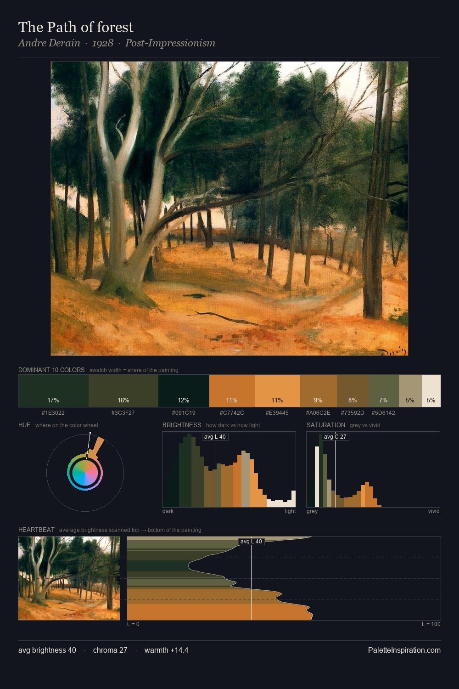This screenshot has height=689, width=459.
Task: Click the BRIGHTNESS section heading
Action: [182, 425]
